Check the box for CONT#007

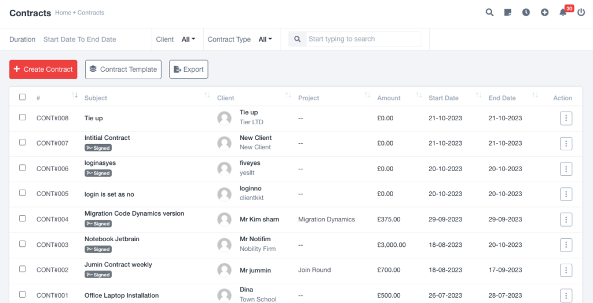pyautogui.click(x=23, y=142)
